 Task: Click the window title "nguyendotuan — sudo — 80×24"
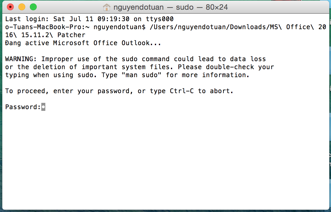(170, 7)
